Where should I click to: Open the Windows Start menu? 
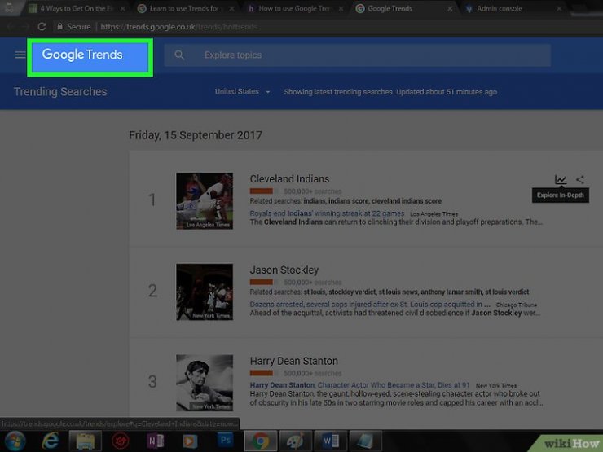(x=15, y=441)
